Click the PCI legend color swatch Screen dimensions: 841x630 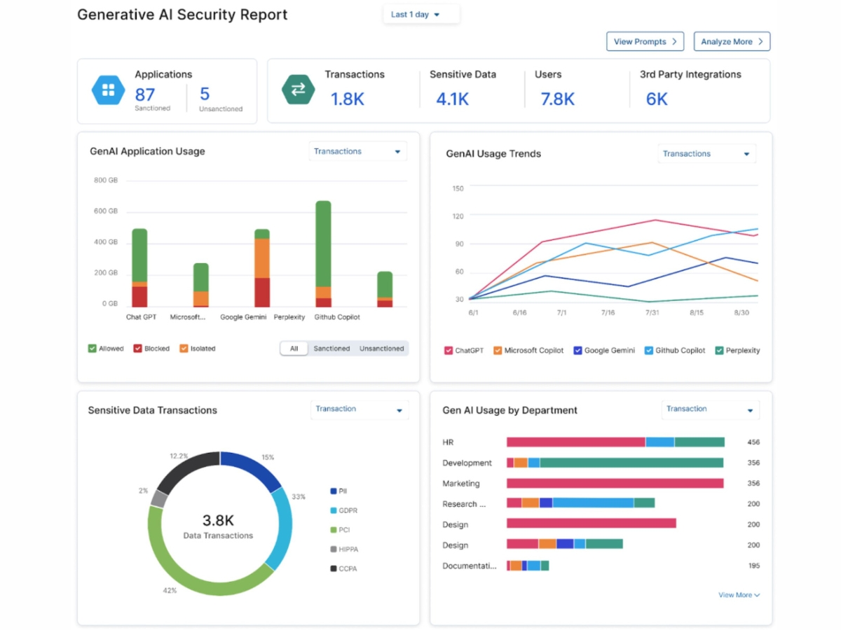333,530
